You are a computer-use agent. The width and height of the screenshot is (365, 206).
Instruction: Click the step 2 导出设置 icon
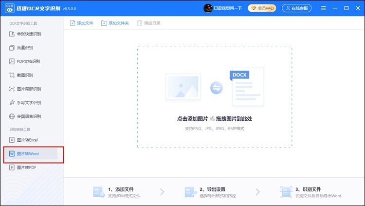pos(191,192)
